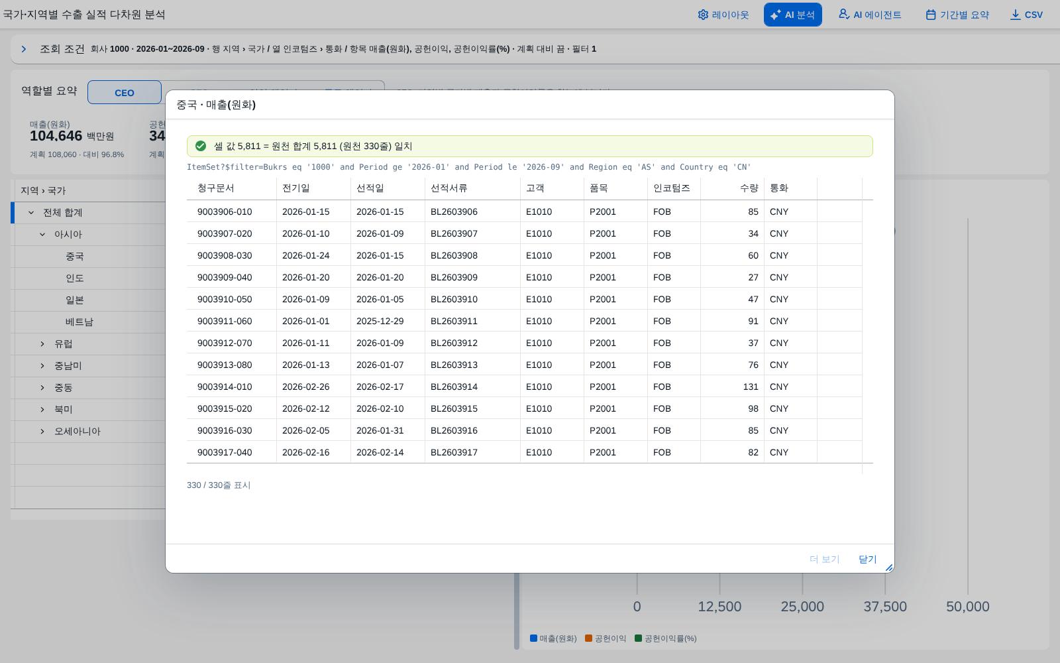Viewport: 1060px width, 663px height.
Task: Click the green success check icon
Action: point(201,146)
